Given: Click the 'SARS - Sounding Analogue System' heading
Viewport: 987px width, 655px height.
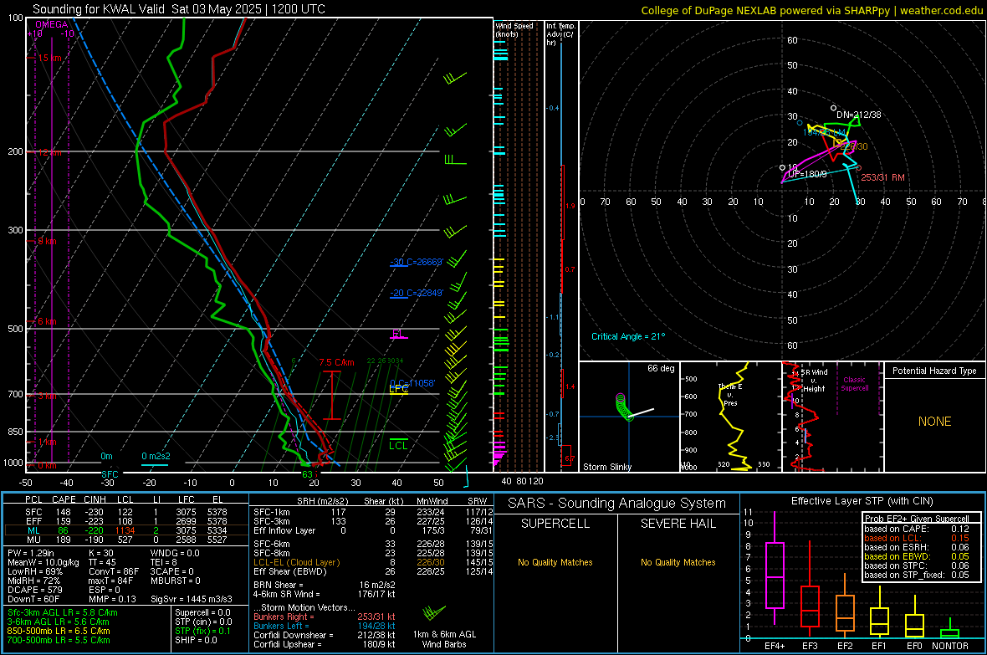Looking at the screenshot, I should (616, 504).
